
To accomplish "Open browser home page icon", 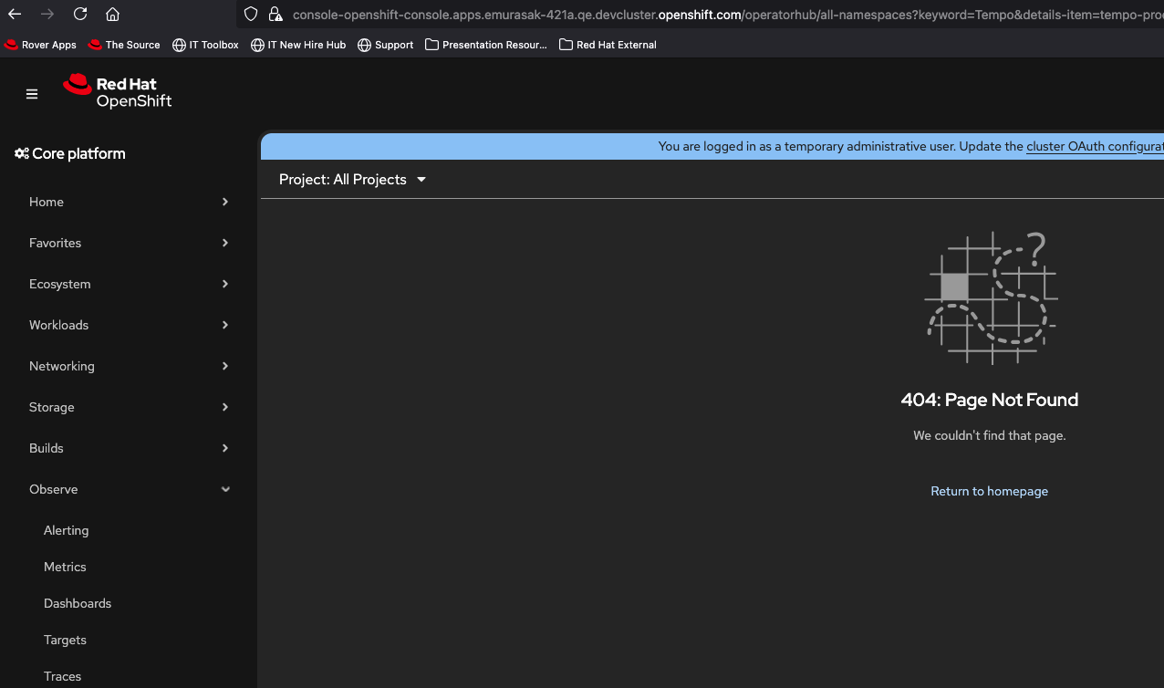I will click(x=112, y=14).
